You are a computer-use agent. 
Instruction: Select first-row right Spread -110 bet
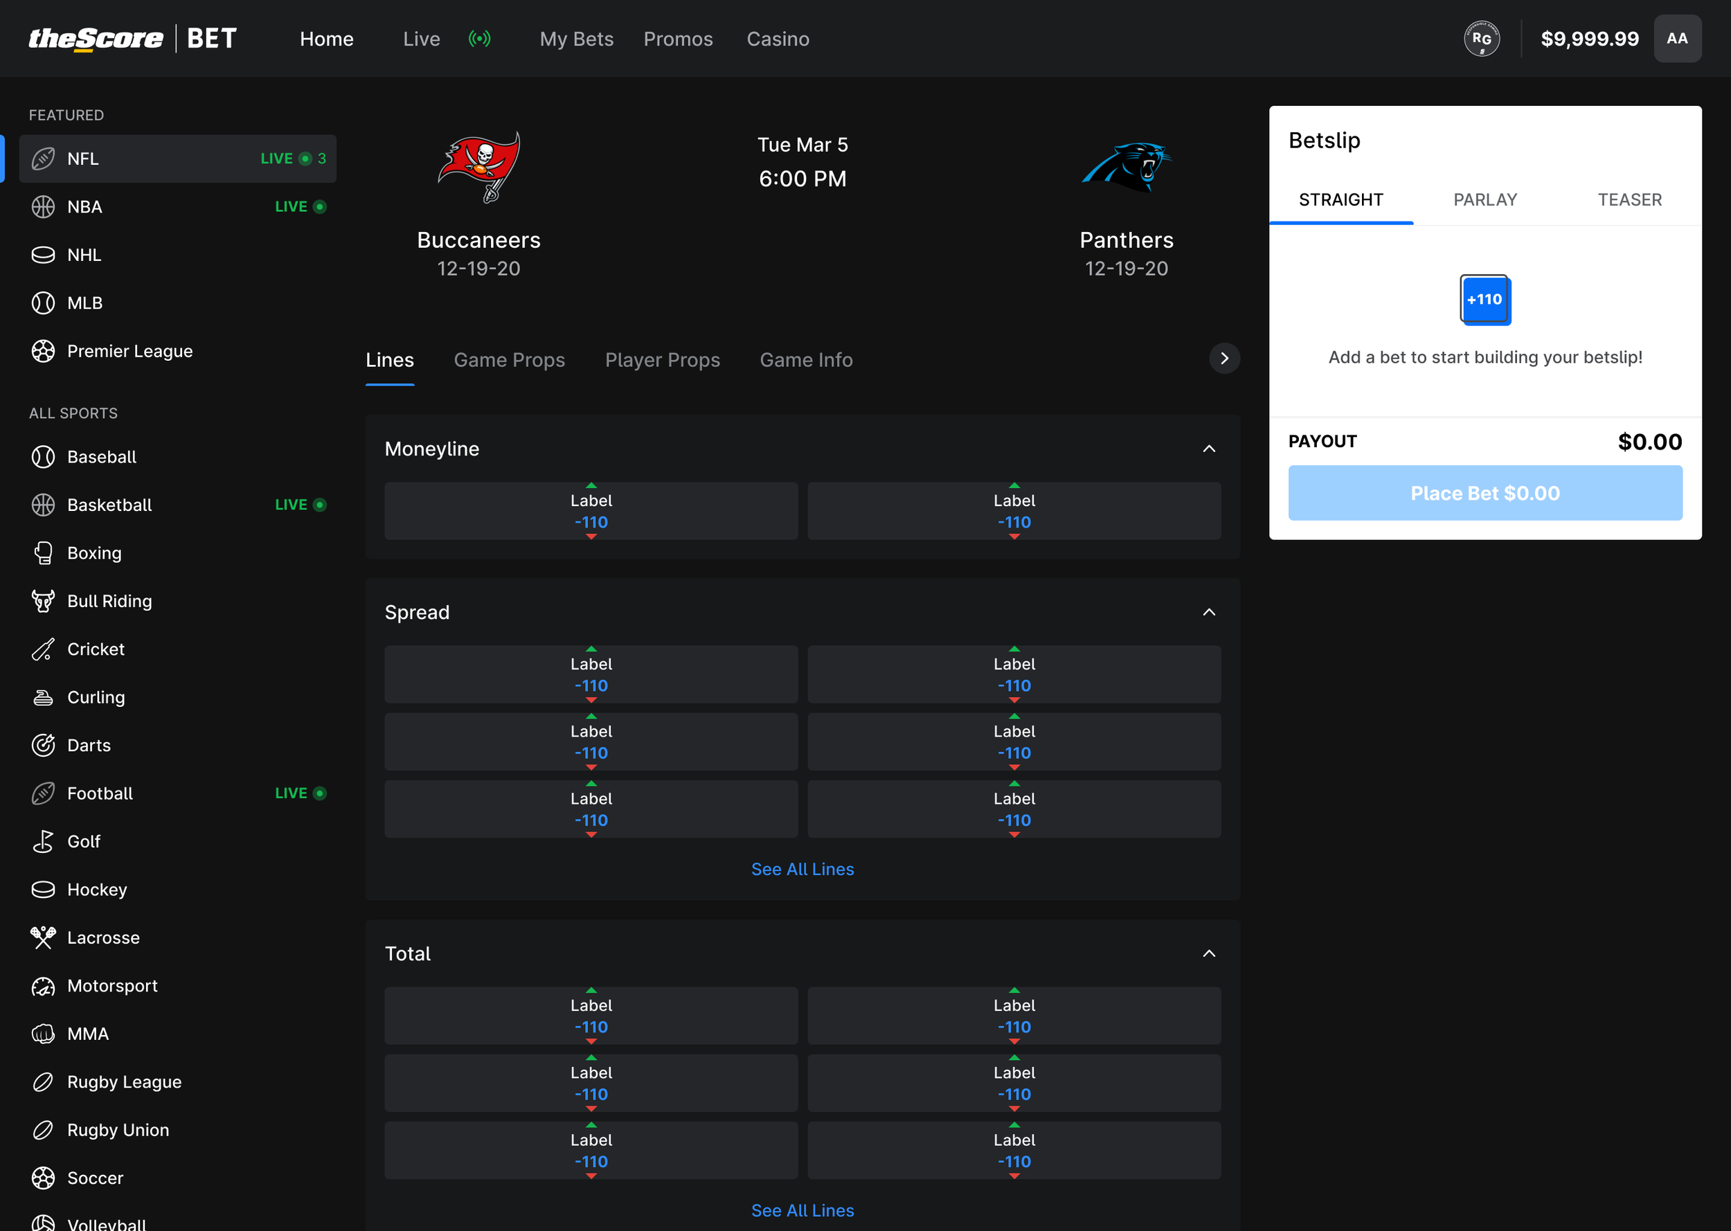pos(1014,674)
